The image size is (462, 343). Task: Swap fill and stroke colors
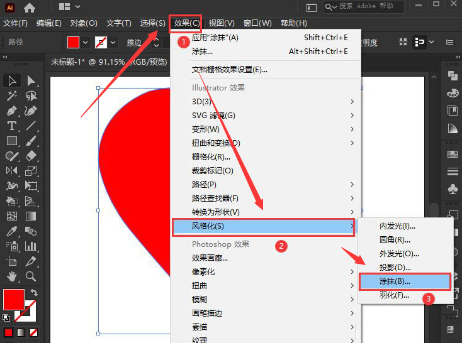pos(34,292)
